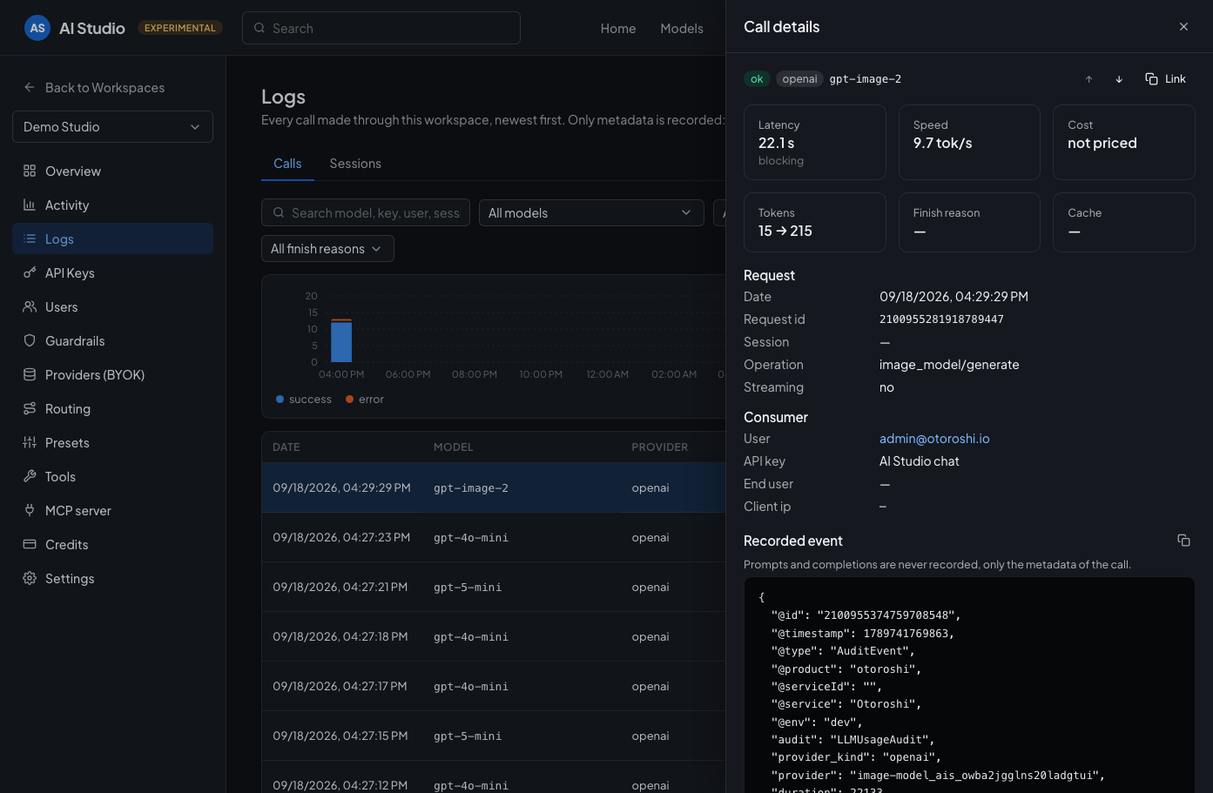Open Credits card icon
Image resolution: width=1213 pixels, height=793 pixels.
click(x=30, y=544)
